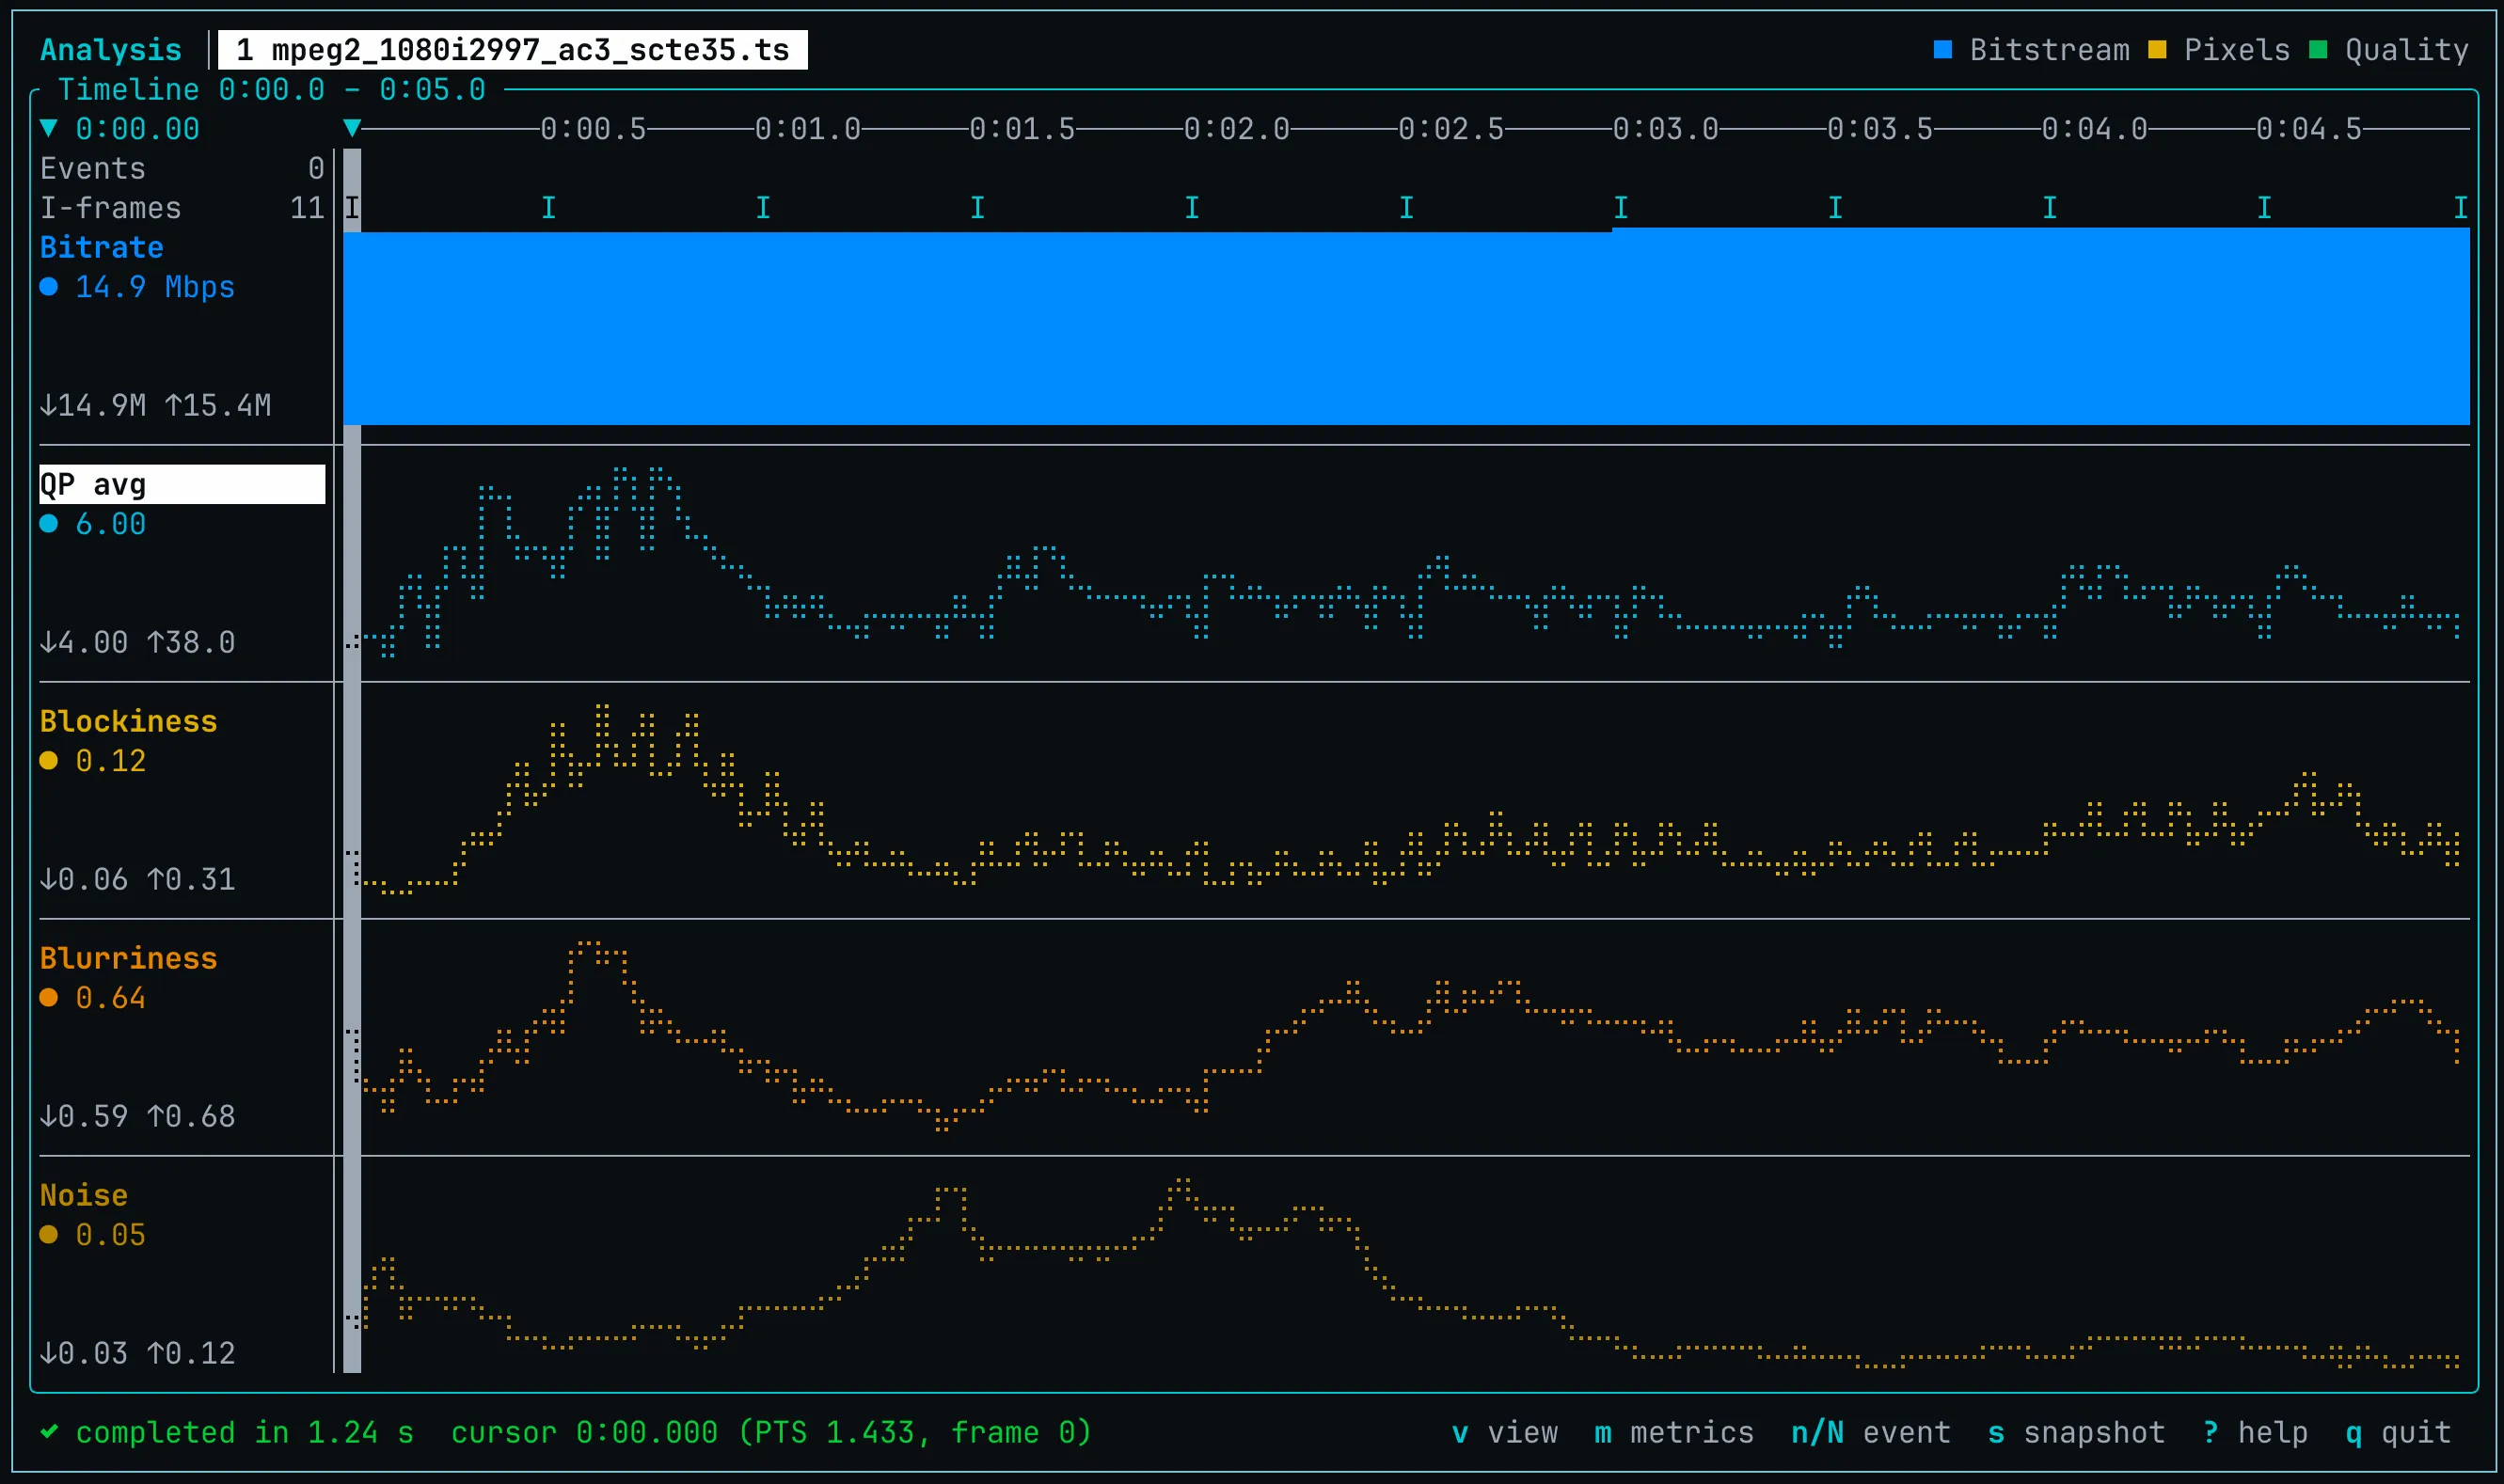Jump to the 0:03.0 ruler mark
The height and width of the screenshot is (1484, 2504).
pyautogui.click(x=1666, y=129)
